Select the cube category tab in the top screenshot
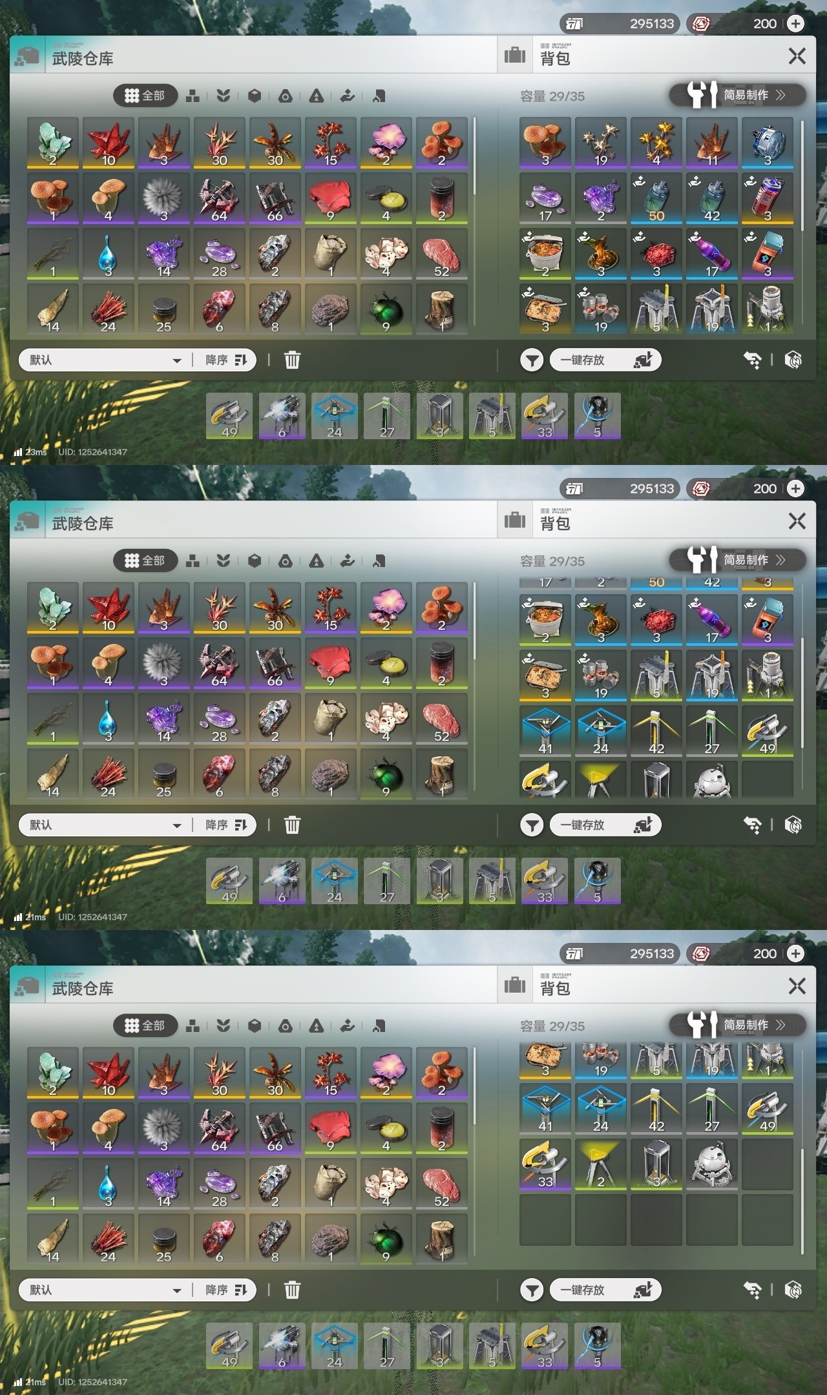This screenshot has height=1395, width=827. point(255,96)
